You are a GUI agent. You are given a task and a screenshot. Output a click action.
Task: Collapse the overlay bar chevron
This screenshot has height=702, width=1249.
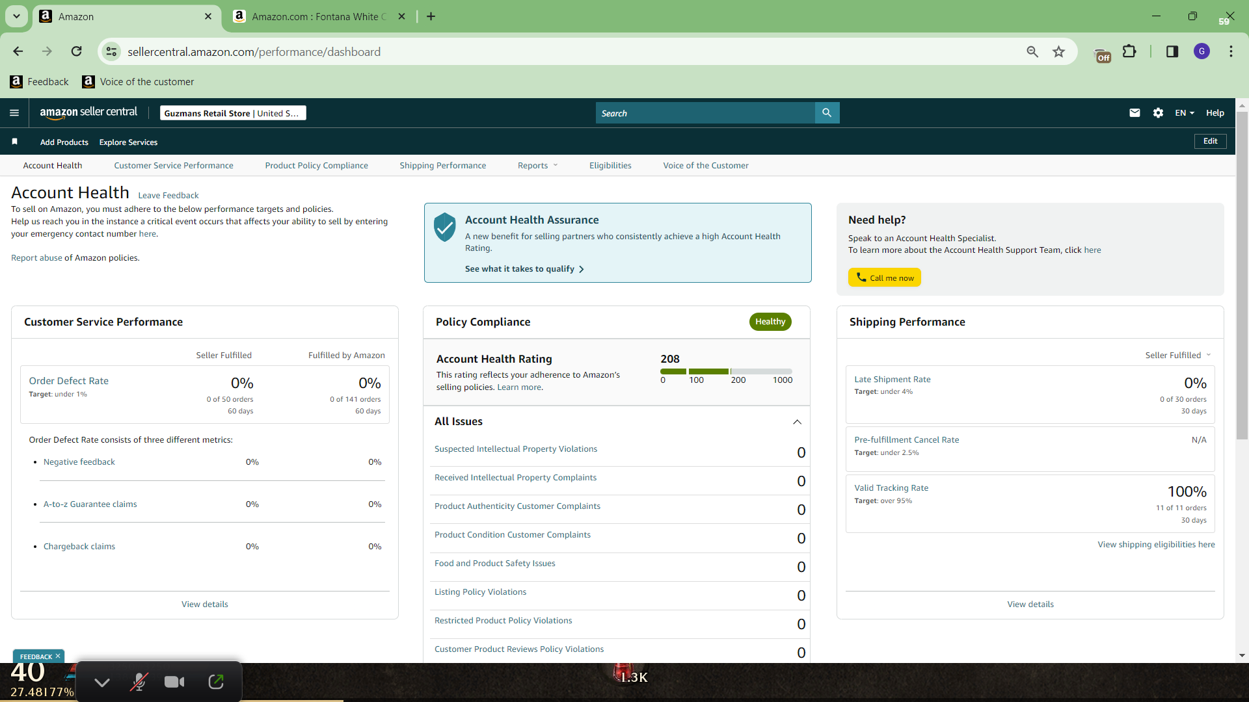coord(102,682)
